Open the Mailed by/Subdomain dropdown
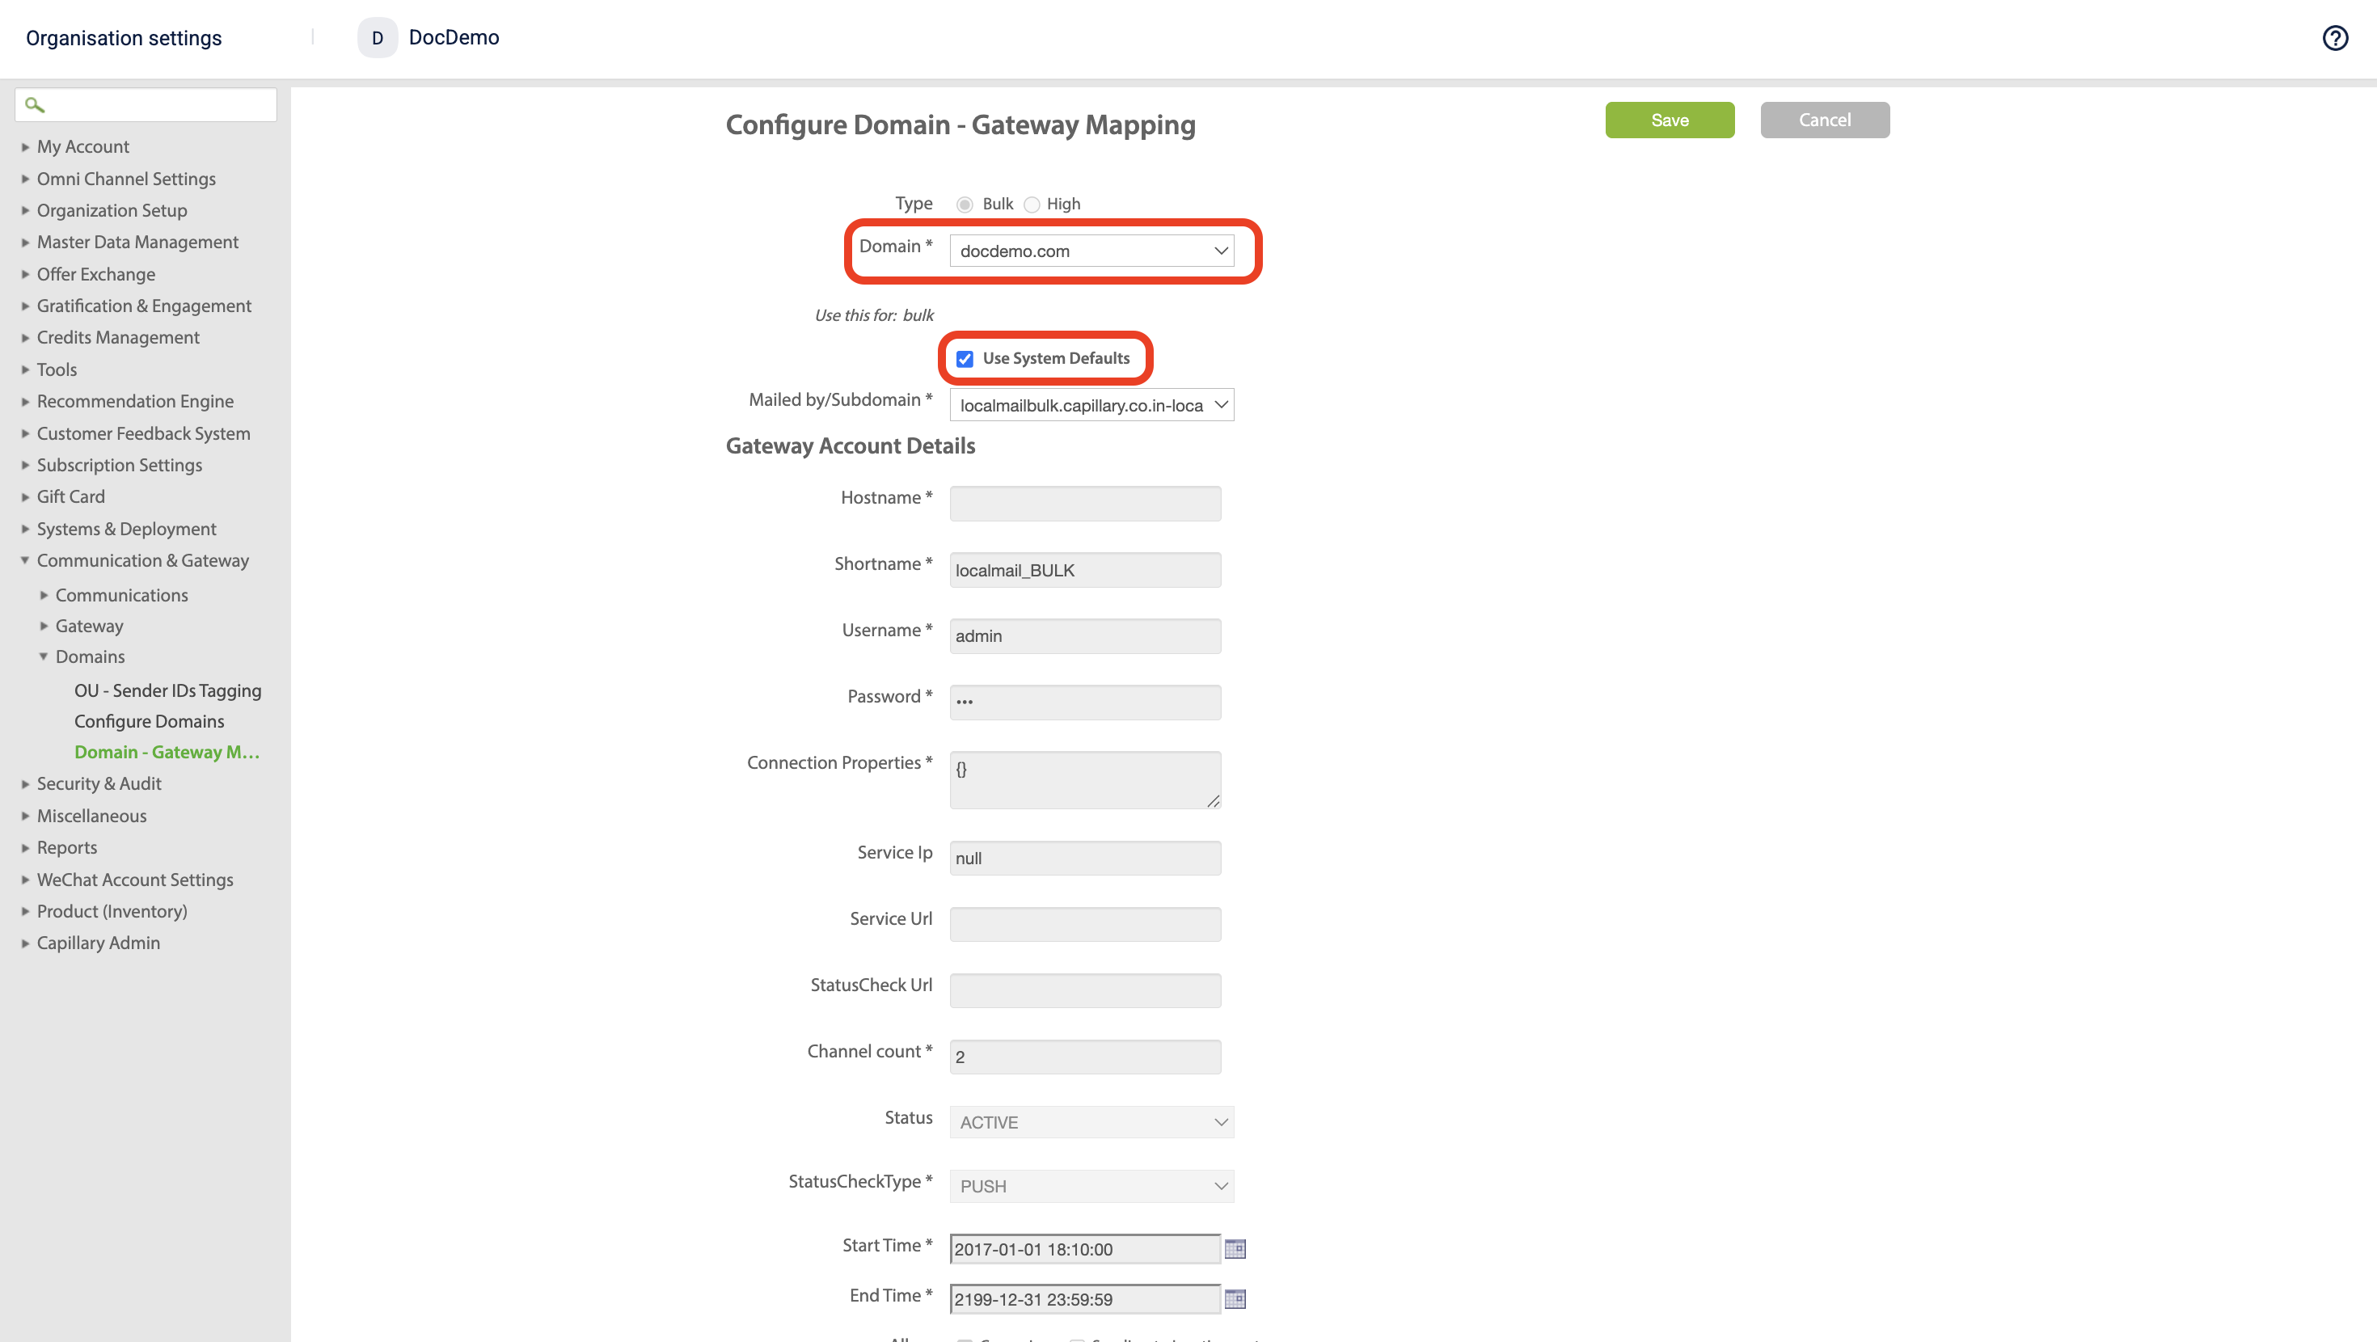The image size is (2377, 1342). pyautogui.click(x=1091, y=405)
